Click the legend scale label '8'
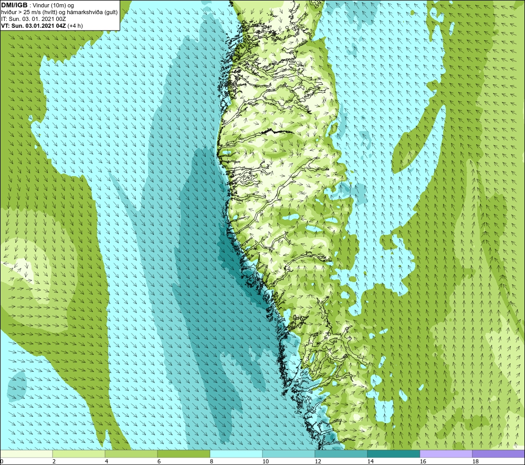Screen dimensions: 525x465 click(212, 462)
